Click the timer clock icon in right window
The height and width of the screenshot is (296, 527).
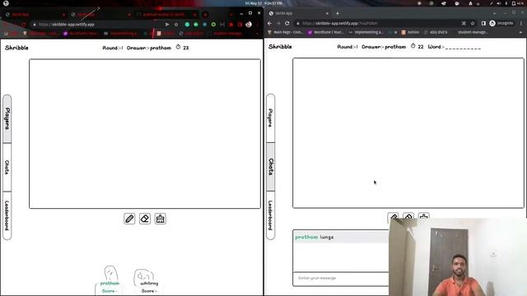point(413,46)
